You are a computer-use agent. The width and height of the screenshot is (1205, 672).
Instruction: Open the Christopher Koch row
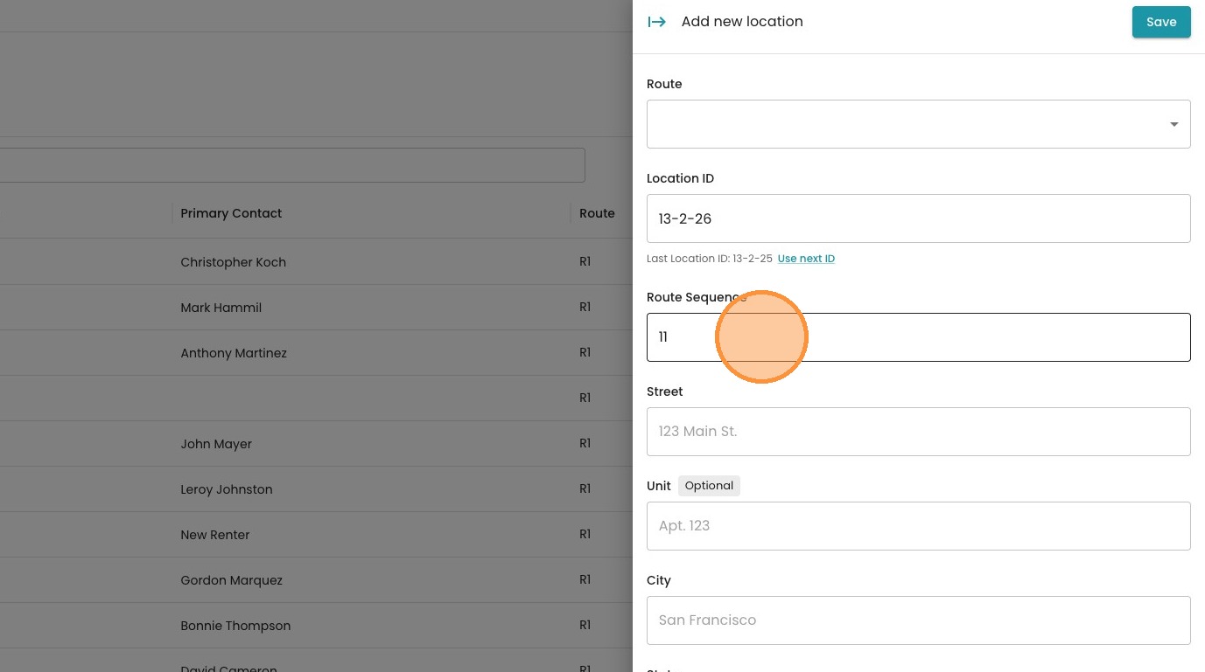[x=233, y=262]
